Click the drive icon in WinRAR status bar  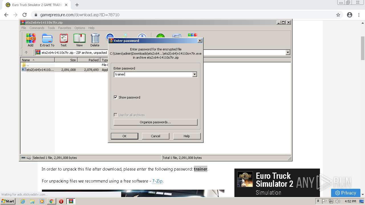click(x=23, y=158)
